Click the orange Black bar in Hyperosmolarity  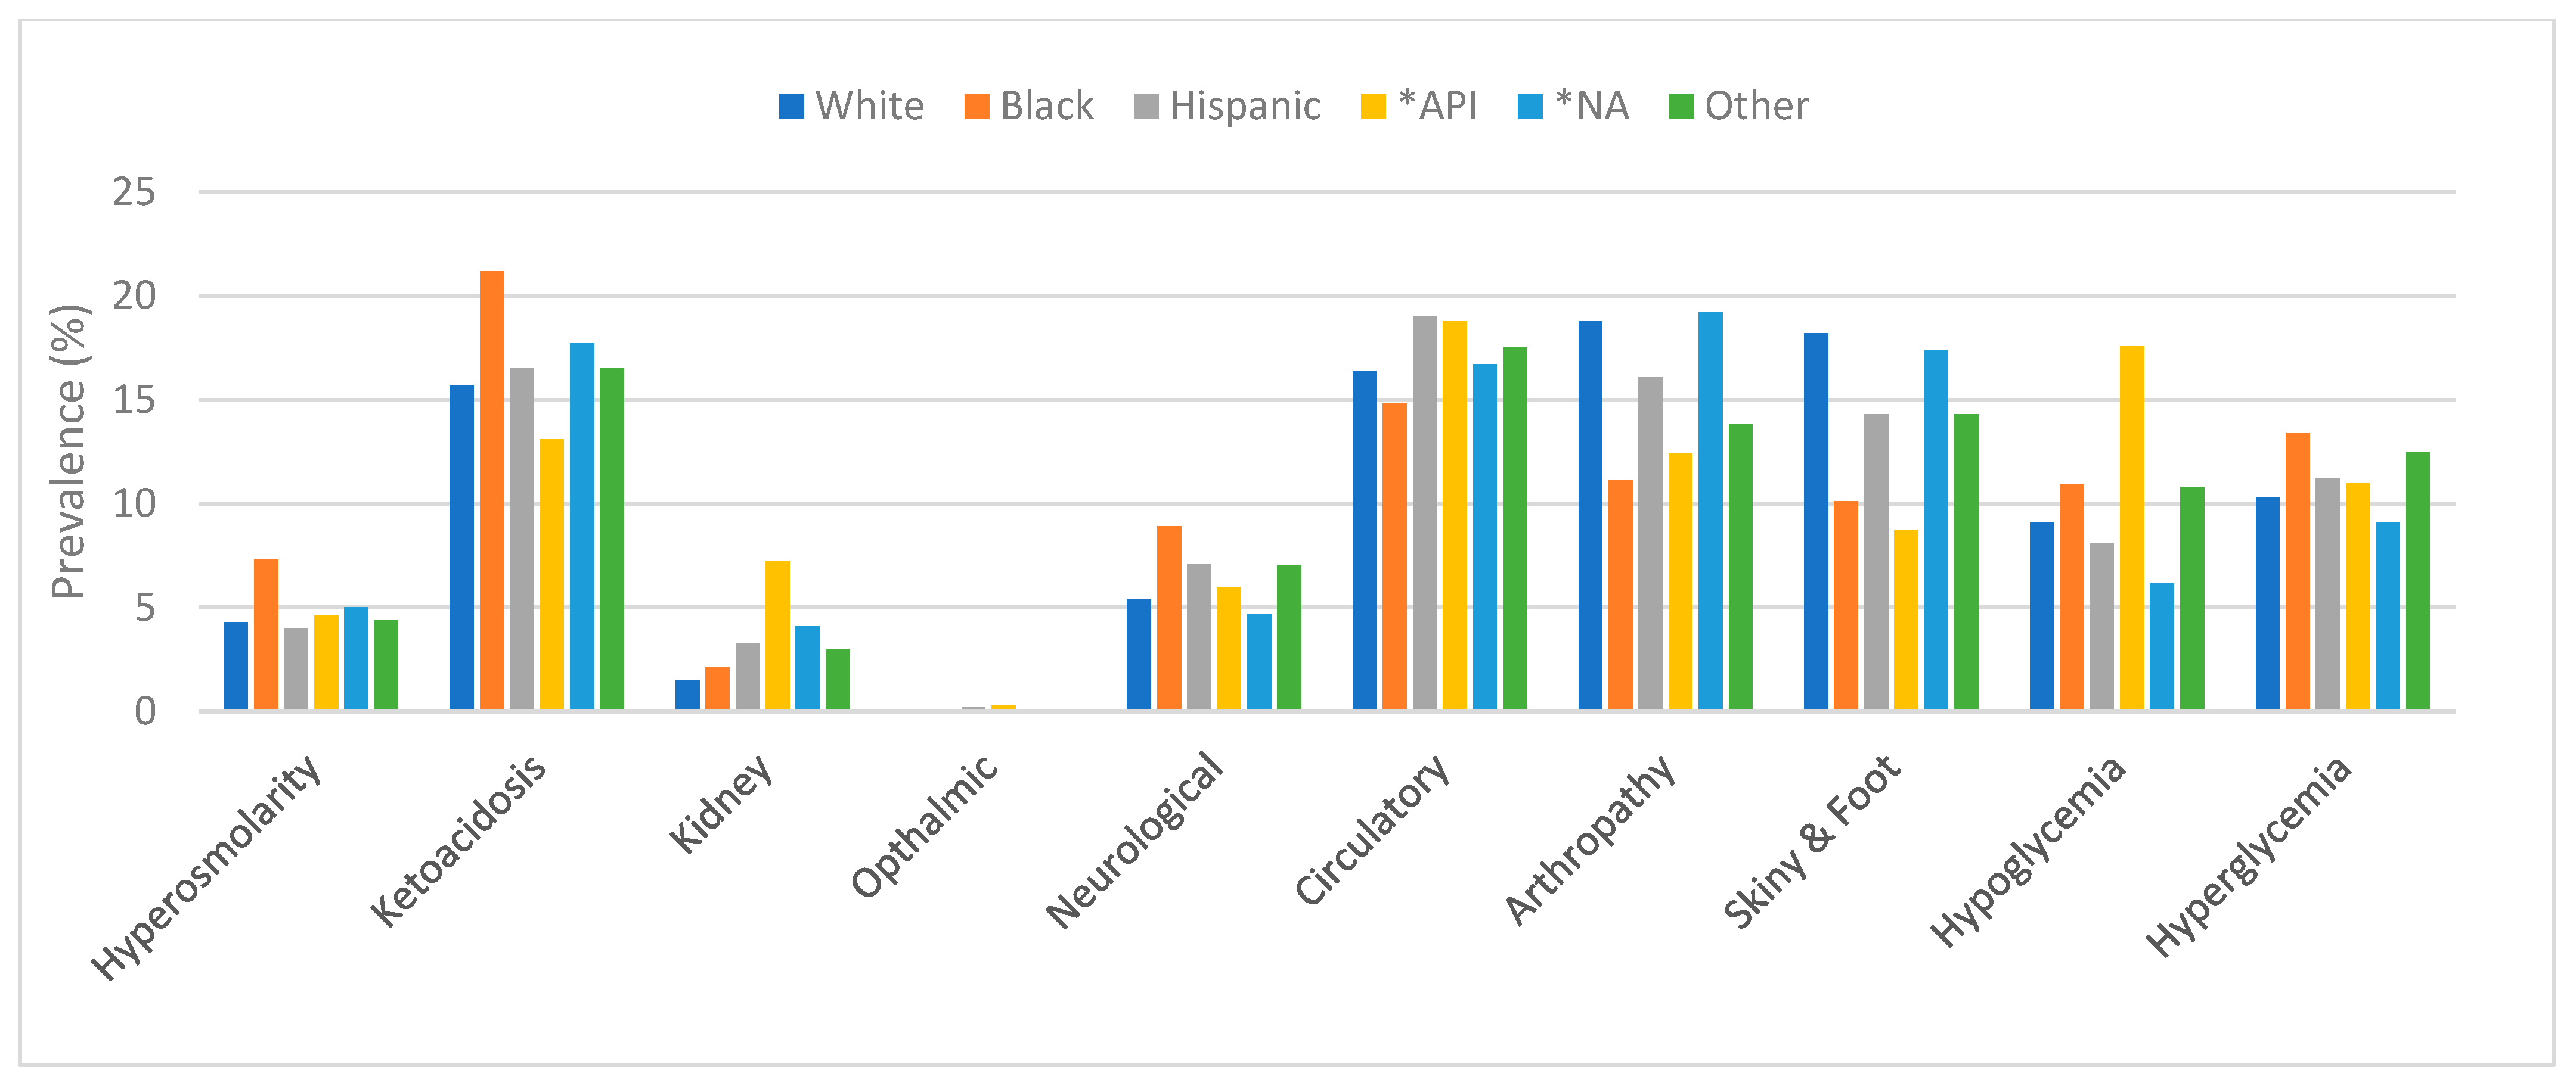266,634
